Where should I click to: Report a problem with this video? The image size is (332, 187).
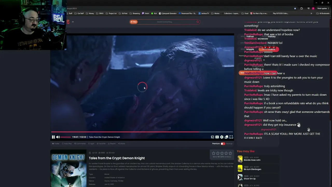[x=112, y=144]
